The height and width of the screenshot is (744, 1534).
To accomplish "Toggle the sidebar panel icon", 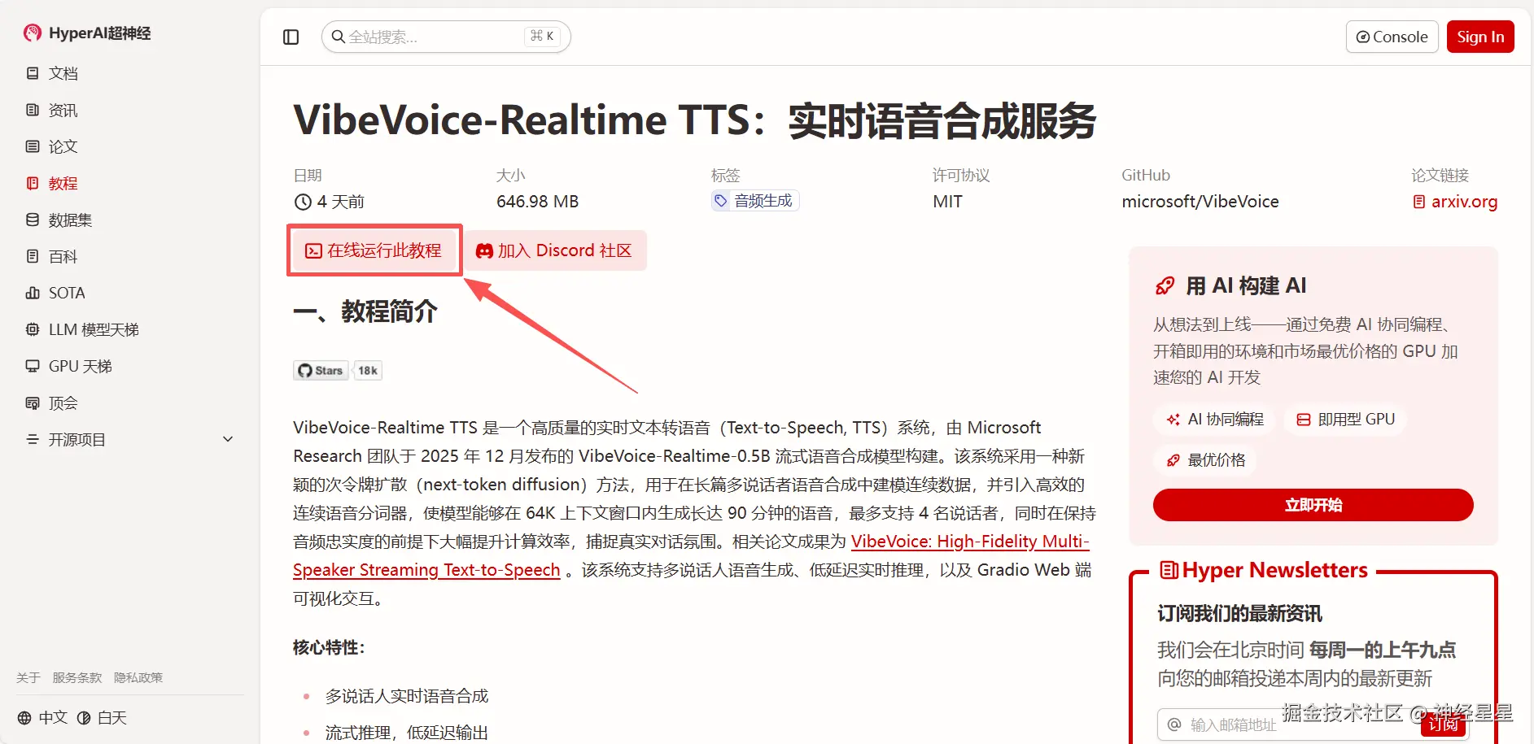I will point(291,37).
